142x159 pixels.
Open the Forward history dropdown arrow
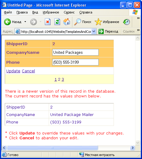pos(40,22)
